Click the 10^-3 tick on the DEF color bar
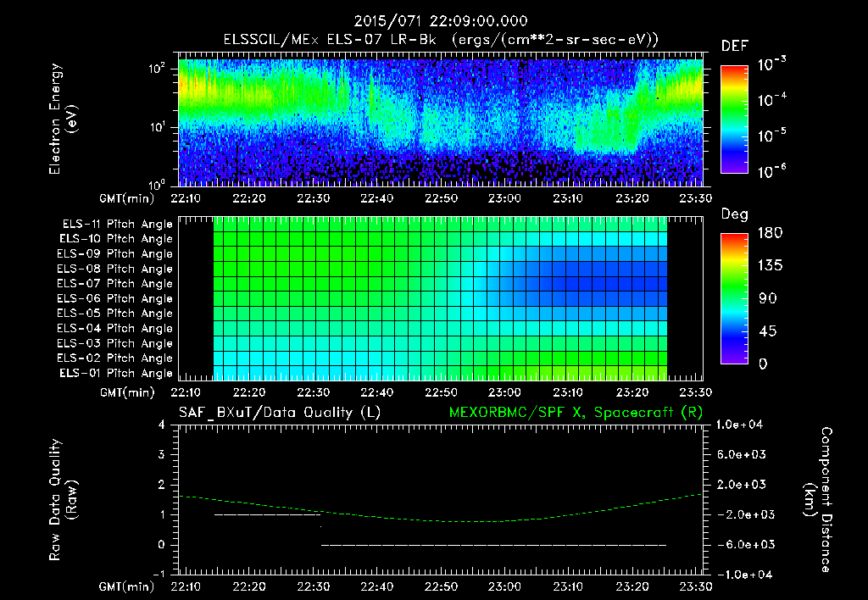868x600 pixels. (771, 64)
